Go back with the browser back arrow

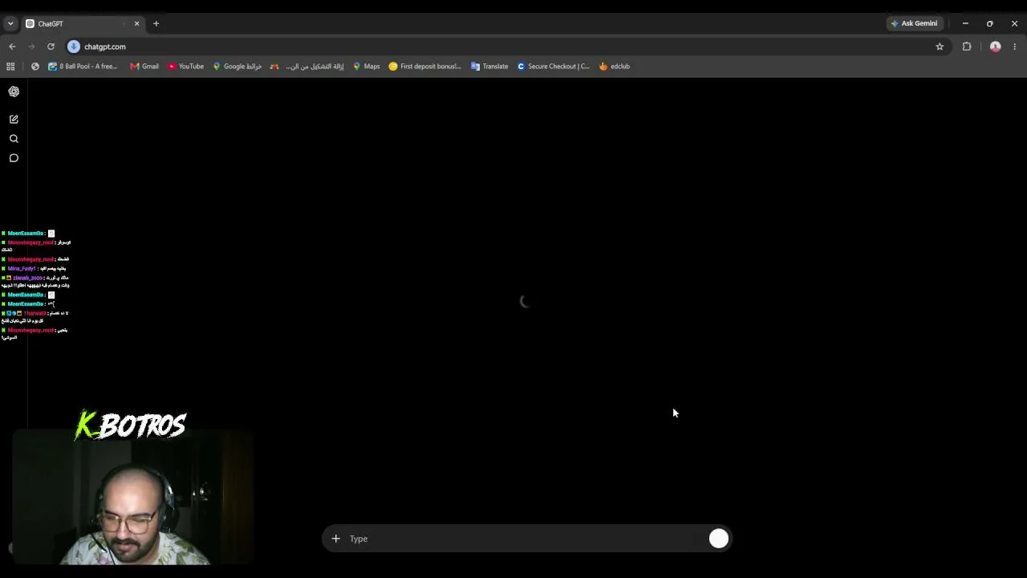pyautogui.click(x=12, y=47)
